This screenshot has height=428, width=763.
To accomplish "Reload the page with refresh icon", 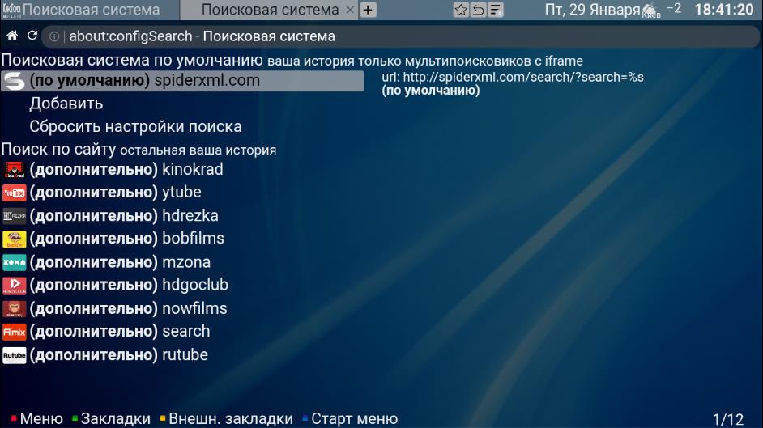I will point(32,36).
